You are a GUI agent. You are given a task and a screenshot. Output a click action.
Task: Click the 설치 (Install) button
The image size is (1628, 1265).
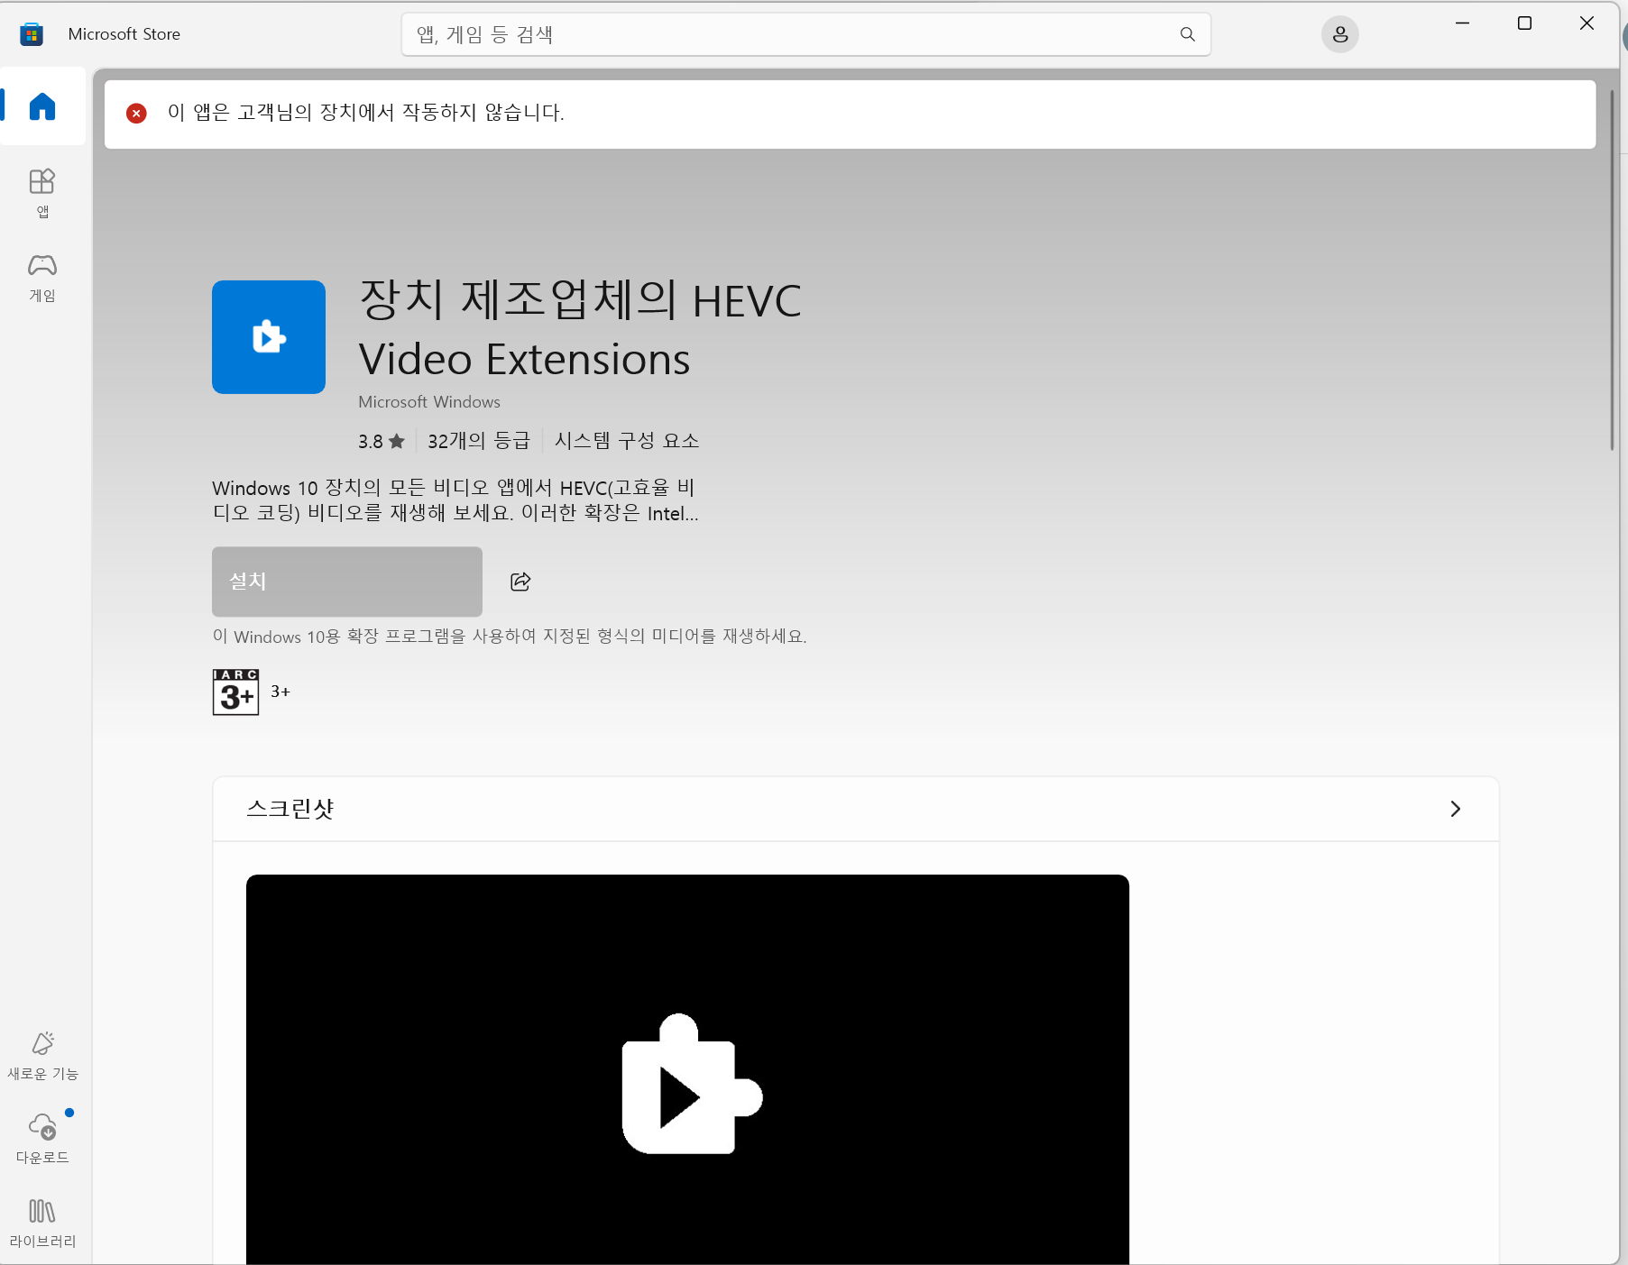click(x=347, y=582)
